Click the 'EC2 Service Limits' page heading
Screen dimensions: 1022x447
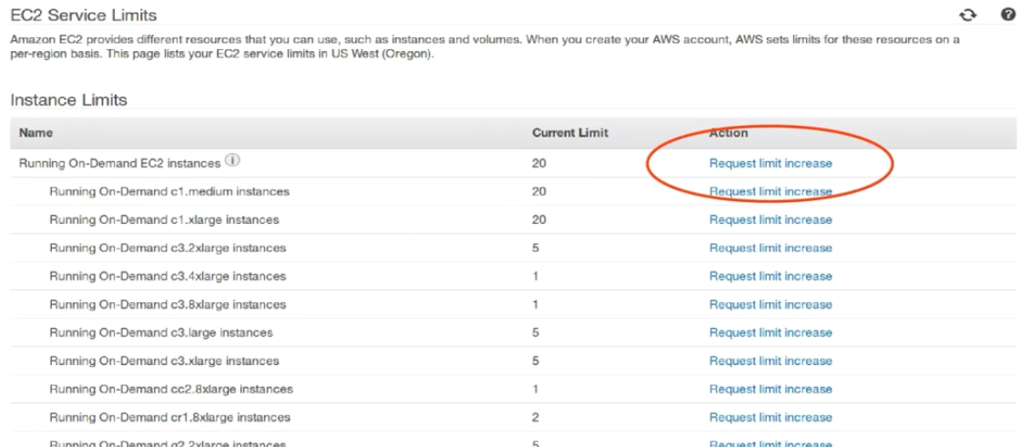point(84,15)
